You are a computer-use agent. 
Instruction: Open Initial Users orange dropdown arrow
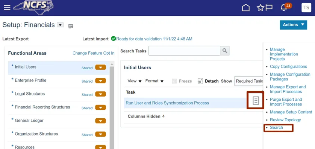pyautogui.click(x=100, y=67)
